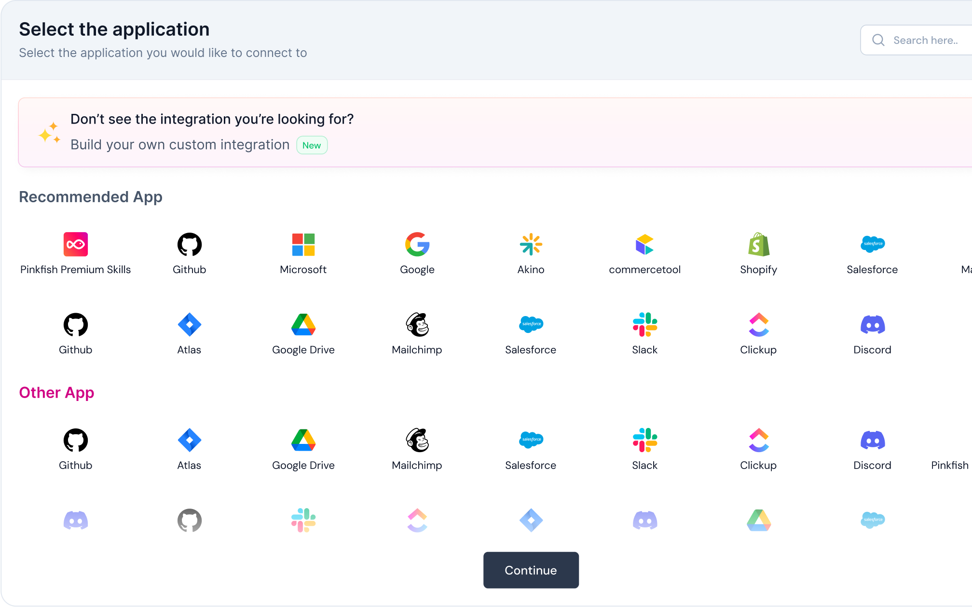Open the Build your own custom integration link
The image size is (972, 607).
pos(180,145)
